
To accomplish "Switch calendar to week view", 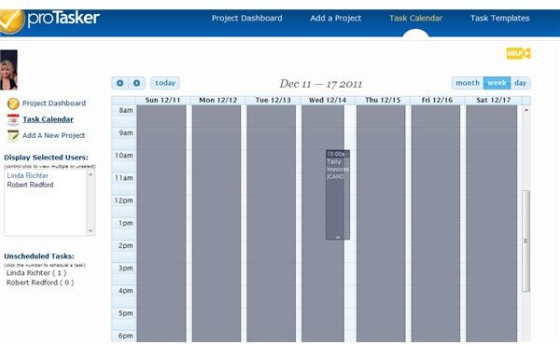I will [x=497, y=83].
